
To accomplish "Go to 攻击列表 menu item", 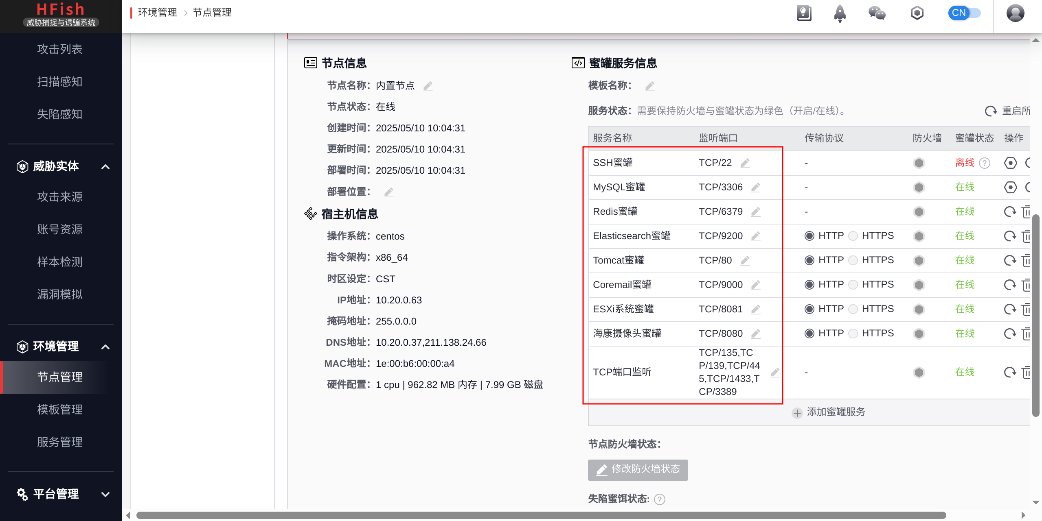I will [60, 49].
